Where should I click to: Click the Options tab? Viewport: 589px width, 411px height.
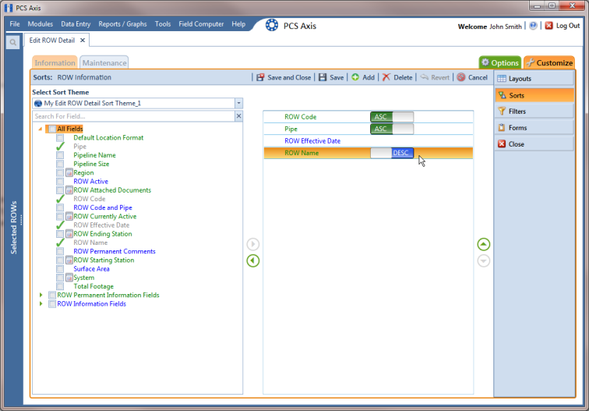click(500, 63)
